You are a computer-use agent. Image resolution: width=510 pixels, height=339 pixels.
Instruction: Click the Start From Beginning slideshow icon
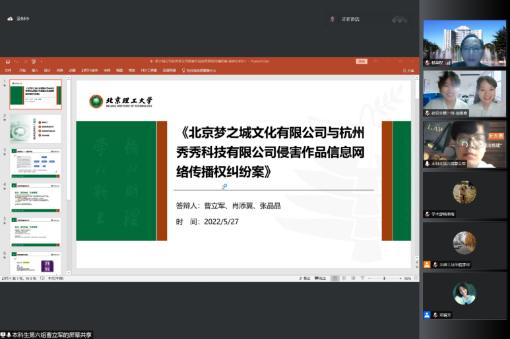tap(32, 61)
